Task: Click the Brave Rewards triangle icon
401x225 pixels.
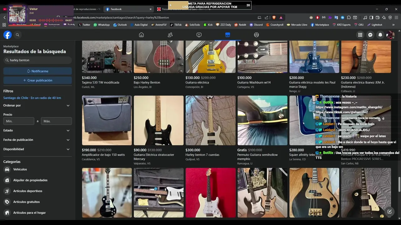Action: [x=281, y=17]
